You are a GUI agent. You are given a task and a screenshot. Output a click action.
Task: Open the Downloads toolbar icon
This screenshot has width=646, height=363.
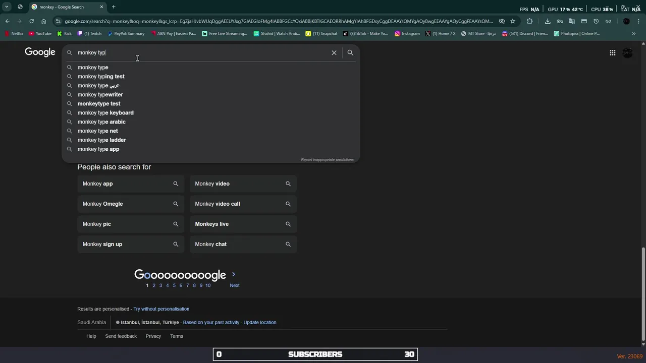point(548,21)
